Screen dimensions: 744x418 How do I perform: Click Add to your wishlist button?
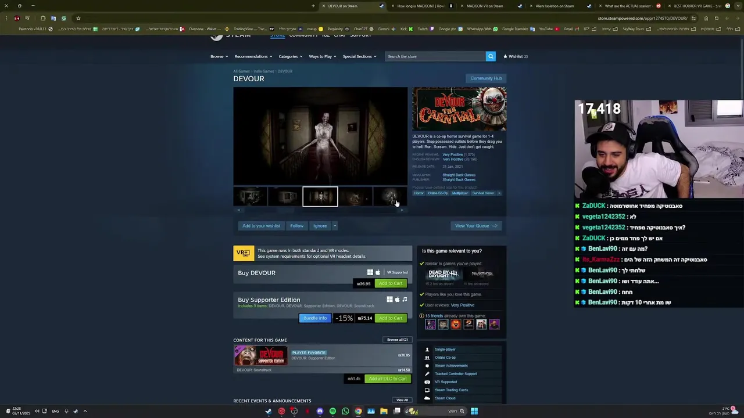coord(262,226)
